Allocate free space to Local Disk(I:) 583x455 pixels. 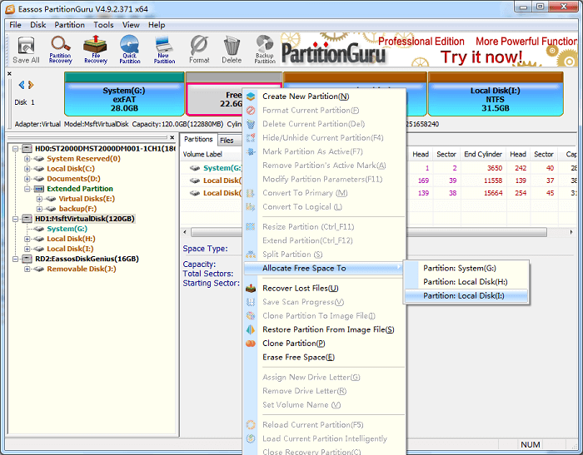tap(466, 295)
